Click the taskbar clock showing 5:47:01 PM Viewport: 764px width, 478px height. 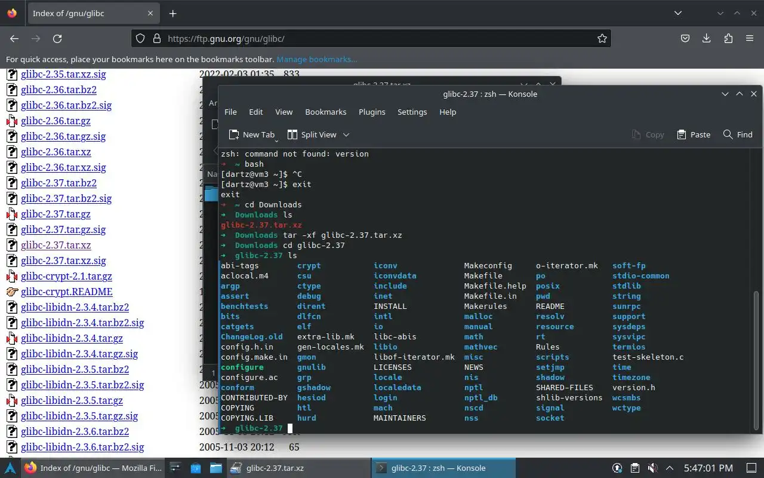click(708, 468)
